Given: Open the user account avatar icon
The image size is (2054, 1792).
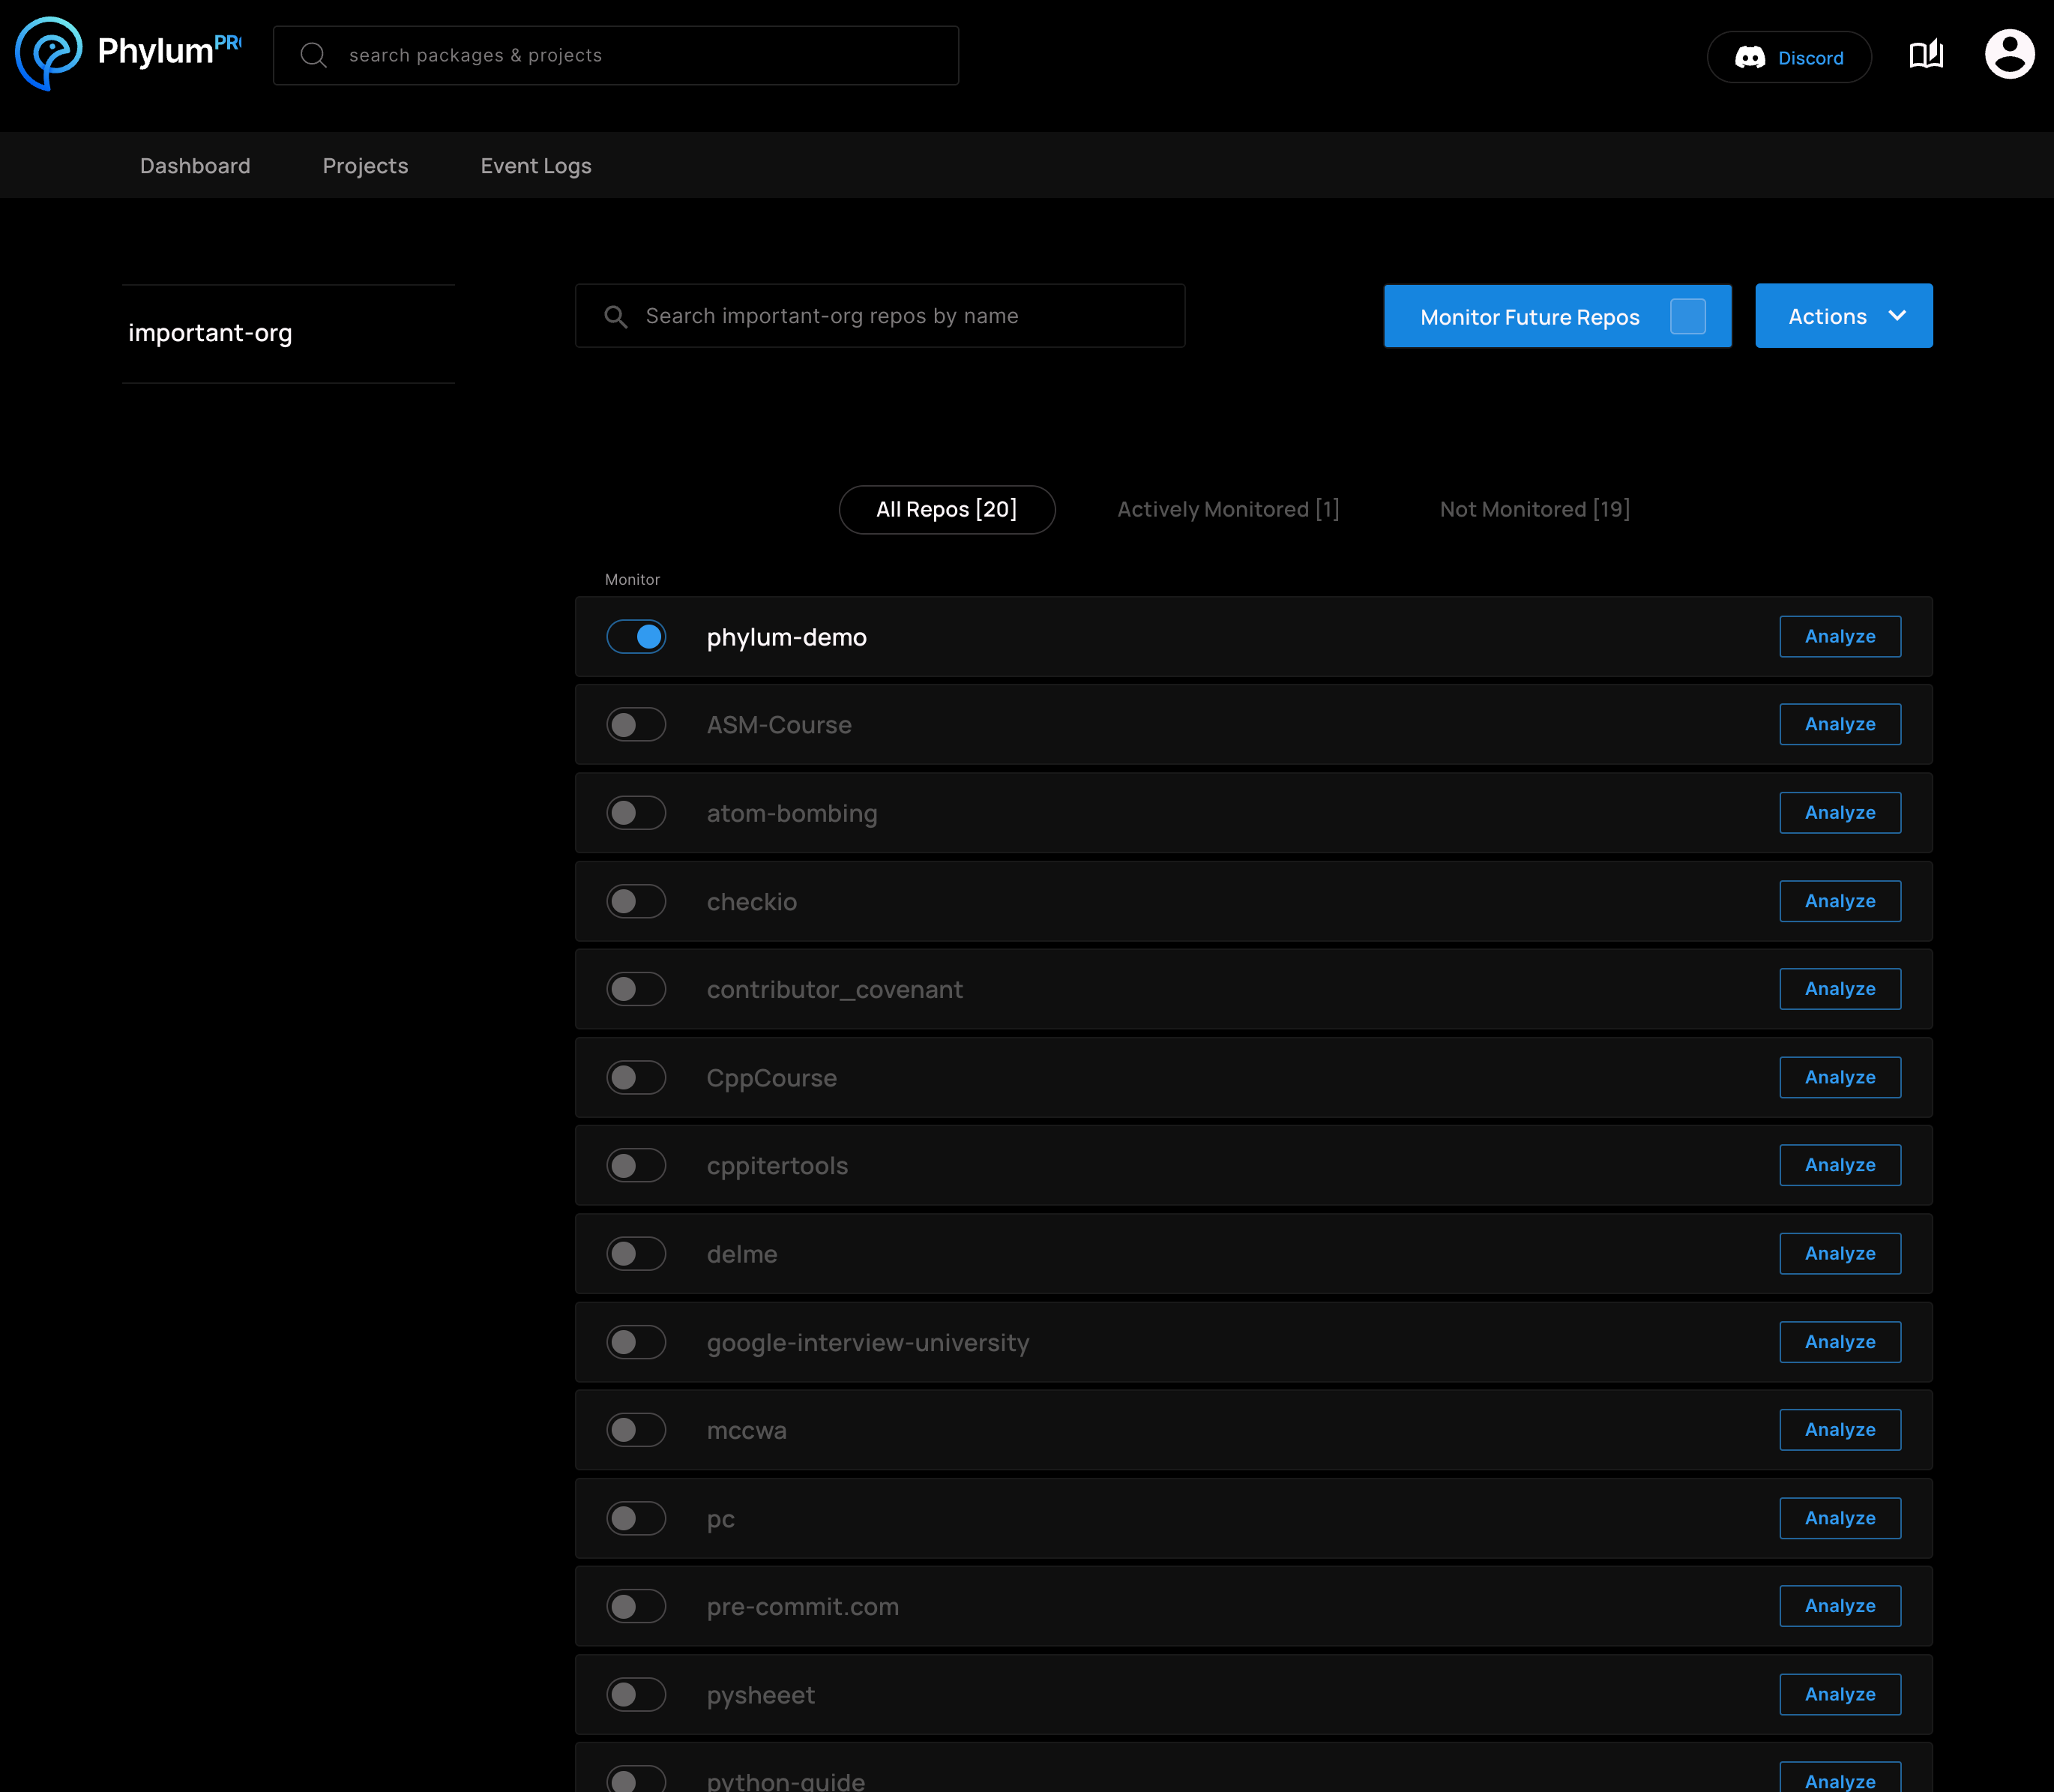Looking at the screenshot, I should pos(2009,54).
